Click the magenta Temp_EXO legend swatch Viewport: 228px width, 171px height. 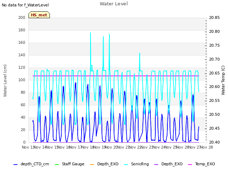tap(190, 165)
